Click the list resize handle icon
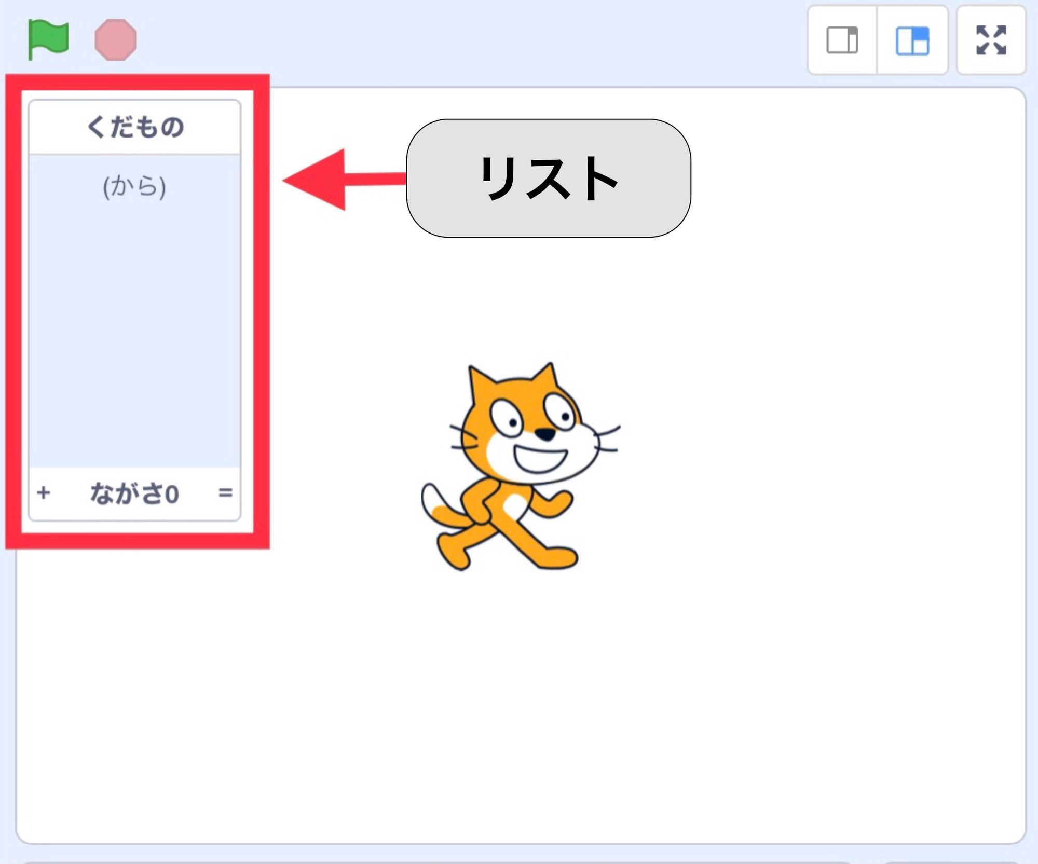Image resolution: width=1038 pixels, height=864 pixels. click(225, 492)
